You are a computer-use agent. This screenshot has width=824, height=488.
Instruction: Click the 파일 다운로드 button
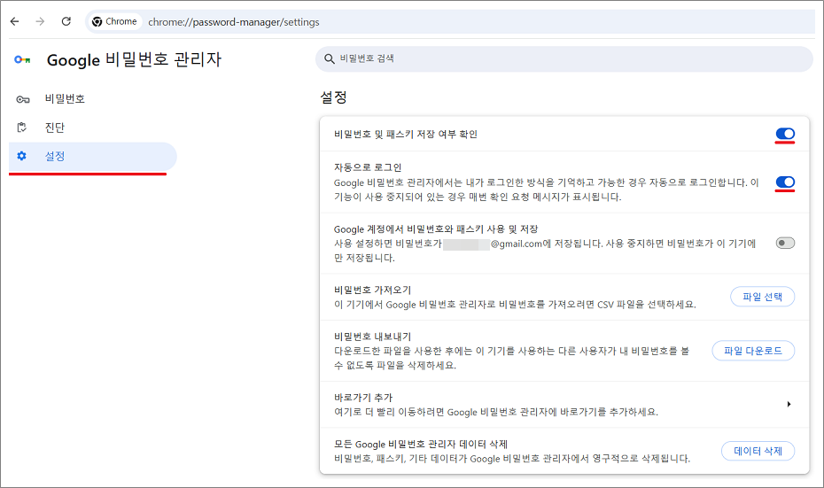753,351
